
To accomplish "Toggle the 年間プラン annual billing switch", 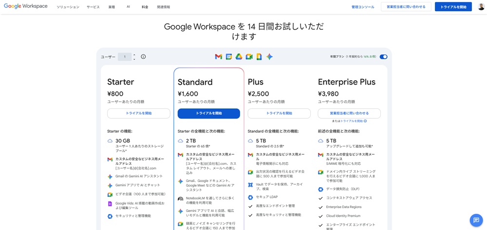I will click(x=384, y=57).
